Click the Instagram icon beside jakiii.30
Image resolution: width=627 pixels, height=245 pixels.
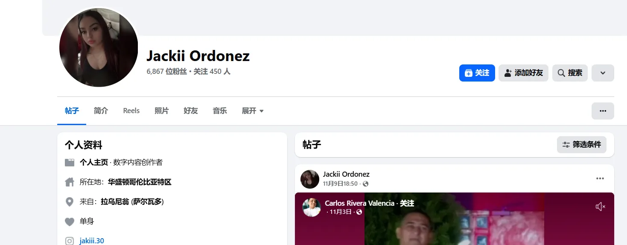click(x=70, y=241)
